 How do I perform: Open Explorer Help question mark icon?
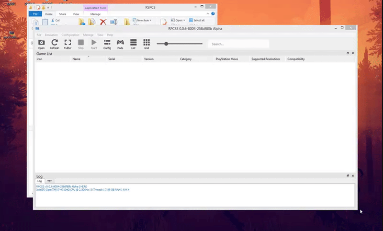[x=213, y=14]
